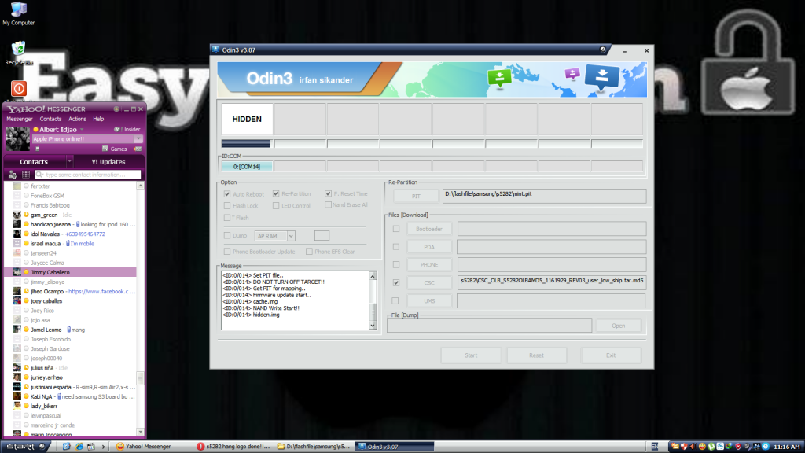
Task: Open the Contacts menu in Yahoo Messenger
Action: (x=51, y=119)
